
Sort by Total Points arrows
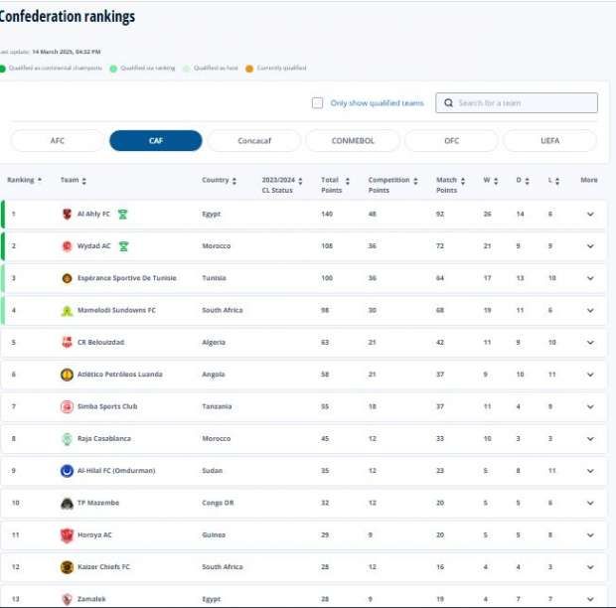coord(348,181)
